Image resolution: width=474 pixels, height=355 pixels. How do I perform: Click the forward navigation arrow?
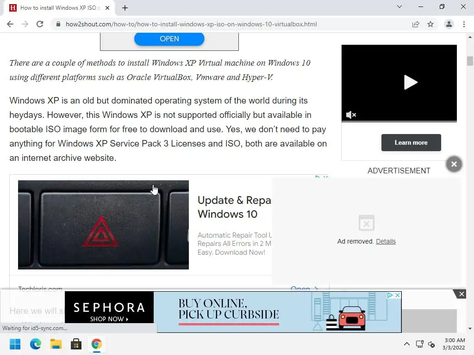click(25, 24)
